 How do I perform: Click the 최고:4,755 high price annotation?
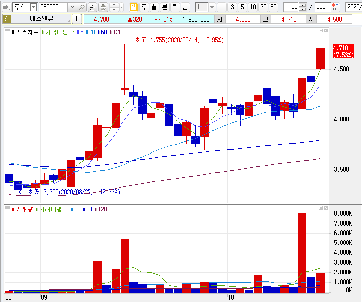(x=175, y=40)
